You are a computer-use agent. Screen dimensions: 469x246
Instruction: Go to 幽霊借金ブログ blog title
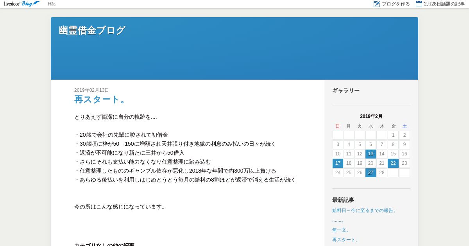coord(92,30)
